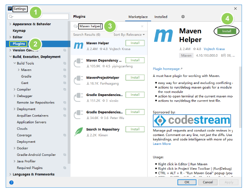Click the Maven Helper plugin logo in results
The height and width of the screenshot is (192, 248).
pos(78,46)
